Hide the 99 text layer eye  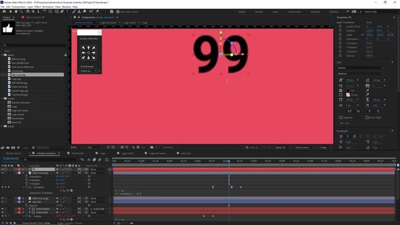click(2, 169)
